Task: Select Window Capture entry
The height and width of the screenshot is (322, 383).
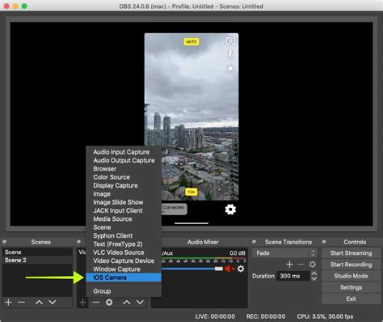Action: coord(124,269)
